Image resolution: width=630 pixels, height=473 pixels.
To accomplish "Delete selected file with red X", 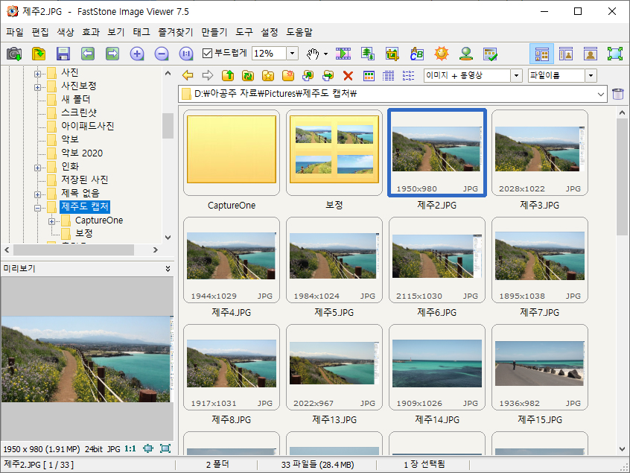I will coord(348,75).
